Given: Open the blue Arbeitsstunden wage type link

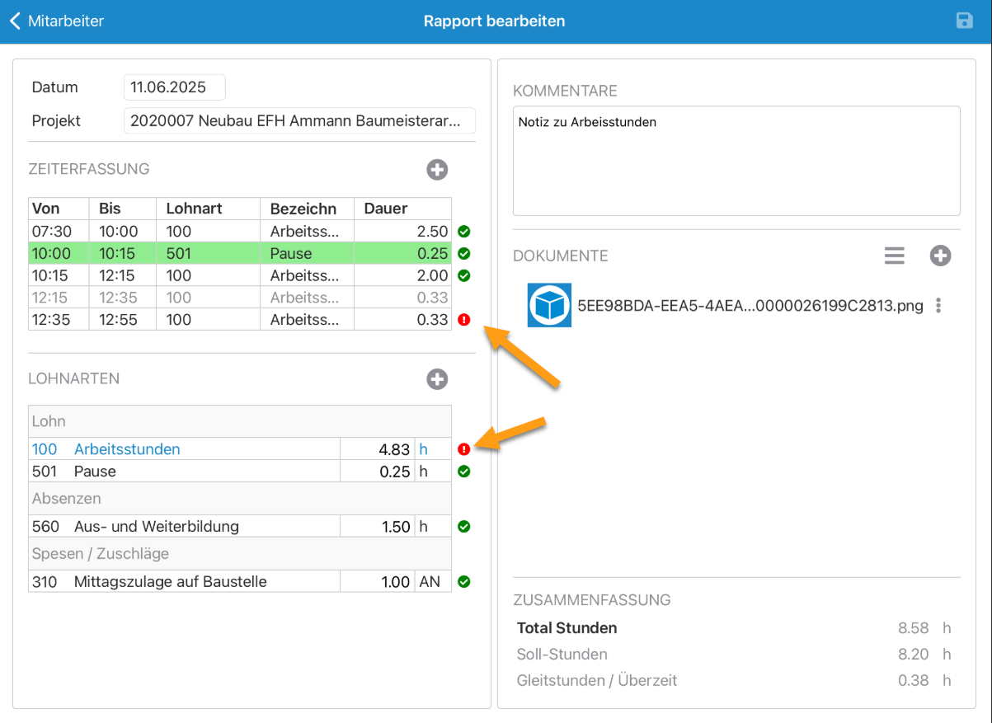Looking at the screenshot, I should point(127,449).
